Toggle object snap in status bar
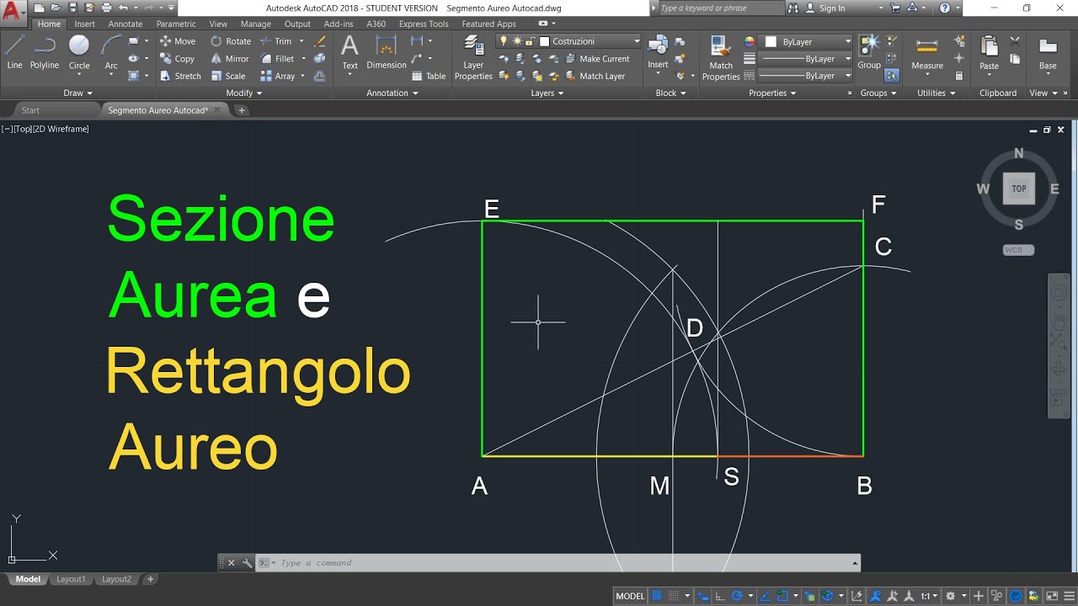 (783, 596)
